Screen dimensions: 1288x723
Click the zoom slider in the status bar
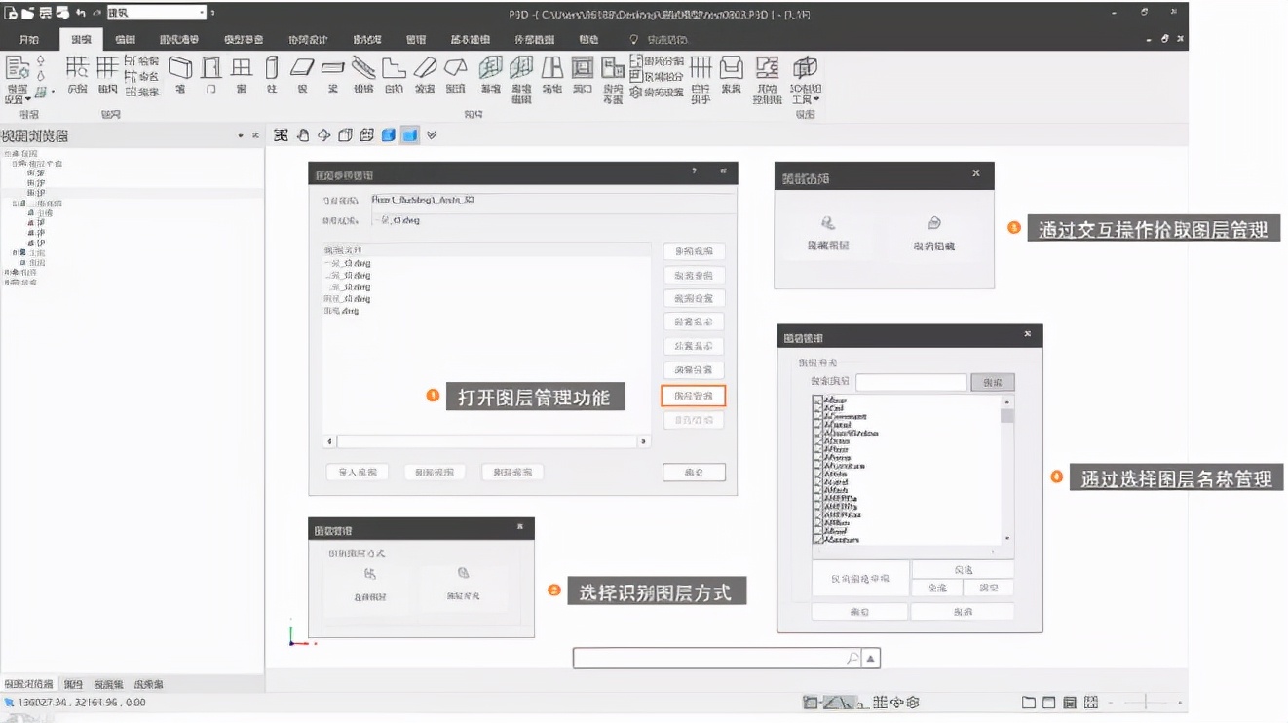pyautogui.click(x=1146, y=703)
